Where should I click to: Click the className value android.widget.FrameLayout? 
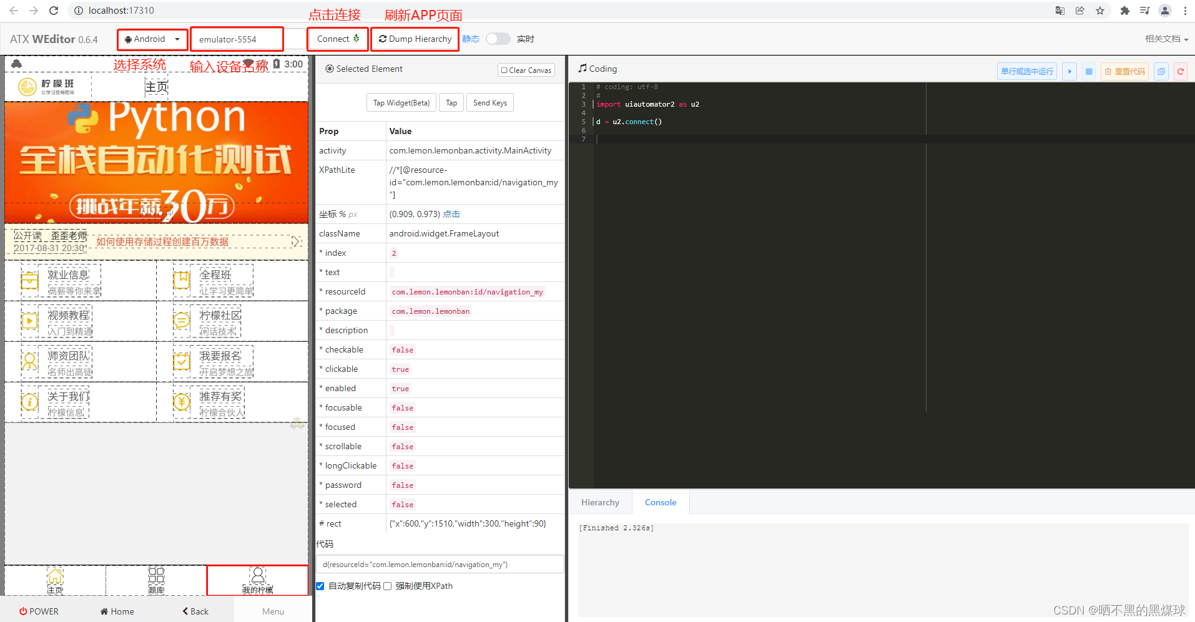[444, 233]
